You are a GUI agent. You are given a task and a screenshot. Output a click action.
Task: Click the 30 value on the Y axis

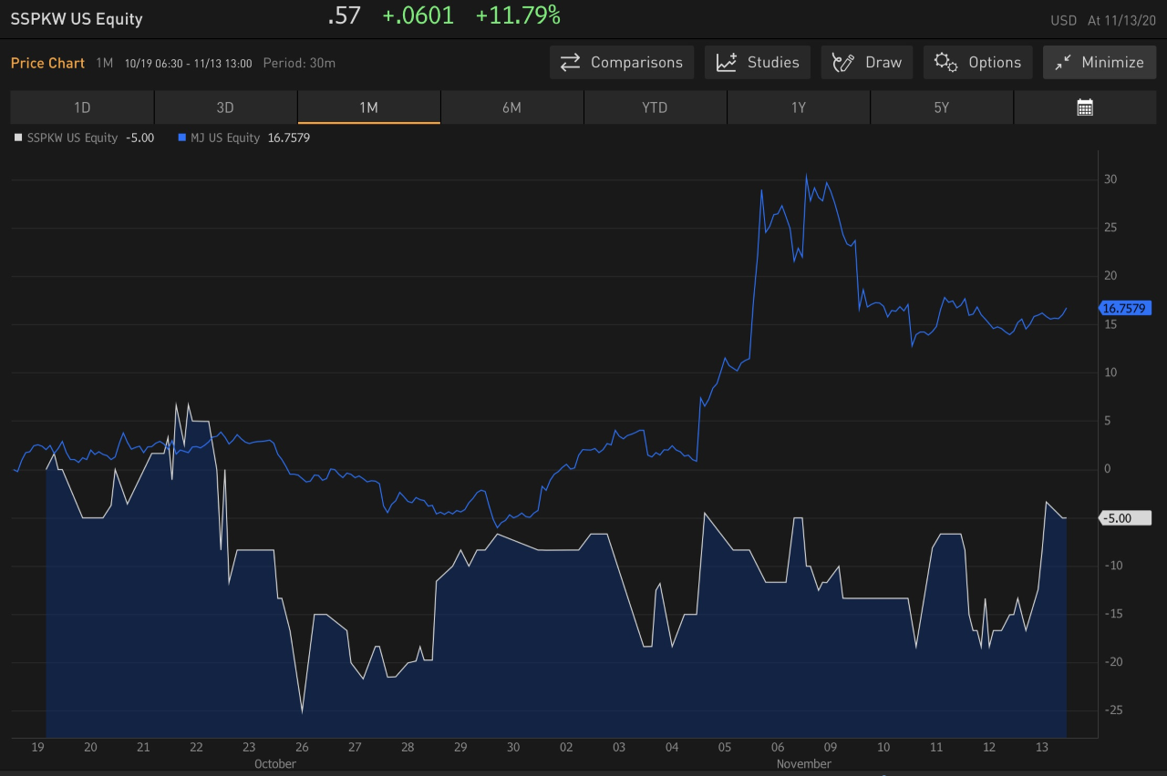(1110, 179)
